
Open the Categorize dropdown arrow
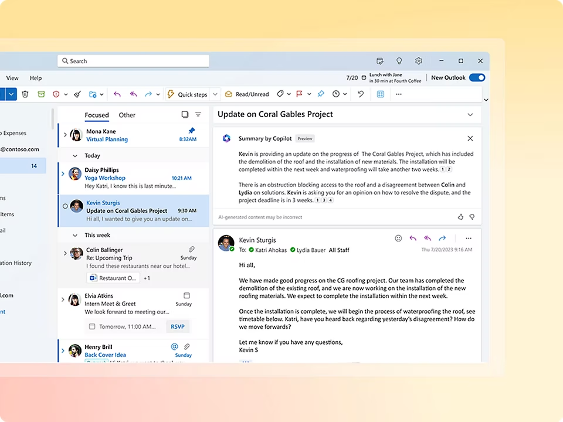point(289,94)
